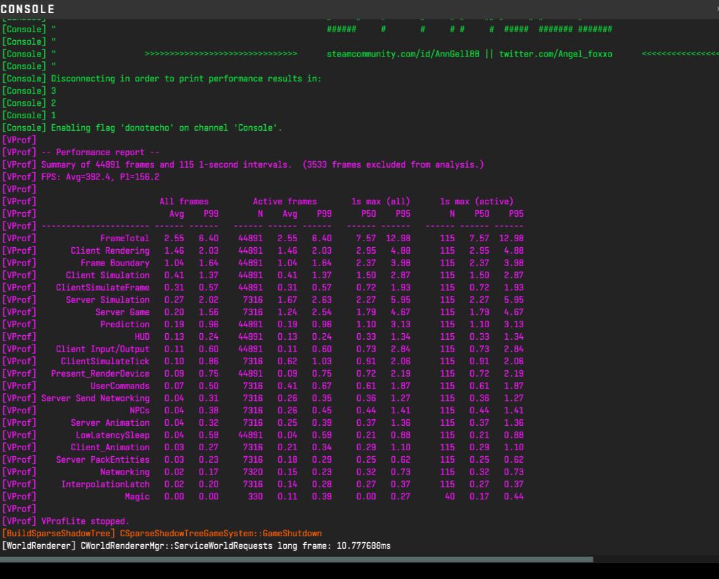Click the Present_RenderDevice row label
Screen dimensions: 719x579
click(x=100, y=374)
